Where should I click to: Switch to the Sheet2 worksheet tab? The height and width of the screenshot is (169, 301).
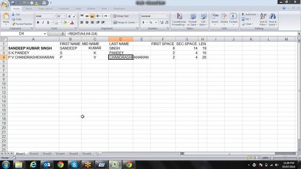(34, 154)
